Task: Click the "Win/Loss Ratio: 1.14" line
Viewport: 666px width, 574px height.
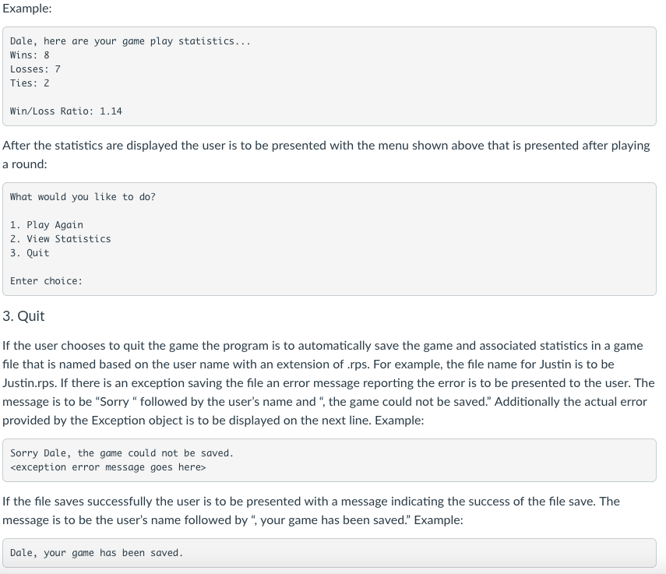Action: pyautogui.click(x=66, y=111)
